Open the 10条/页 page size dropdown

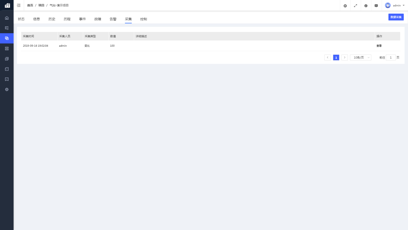coord(360,58)
